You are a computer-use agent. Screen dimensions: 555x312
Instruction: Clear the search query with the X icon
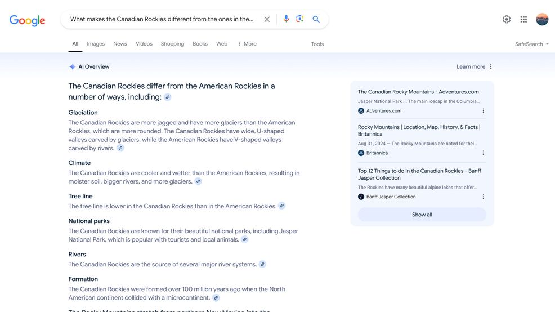267,19
